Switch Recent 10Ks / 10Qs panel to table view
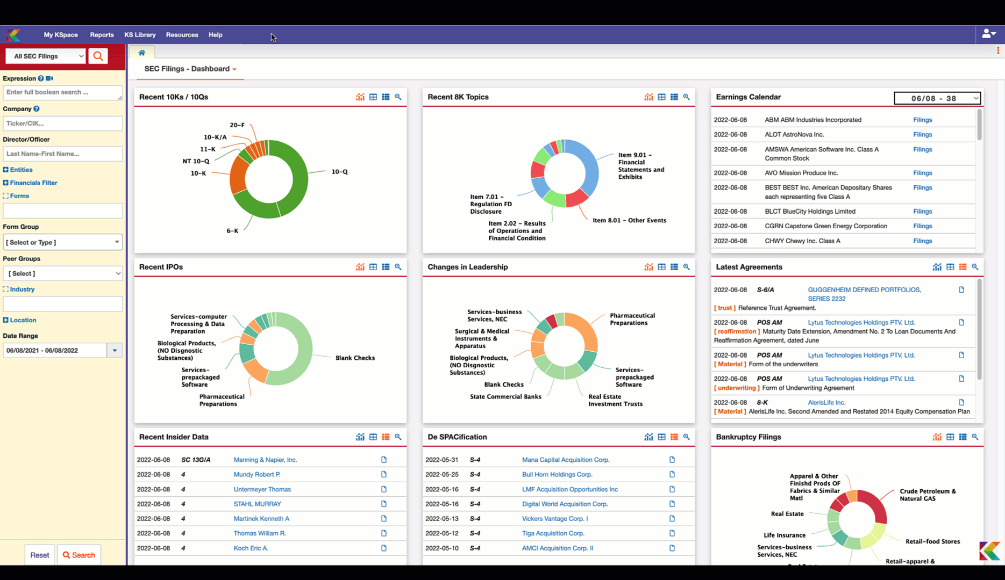1005x580 pixels. pos(373,97)
